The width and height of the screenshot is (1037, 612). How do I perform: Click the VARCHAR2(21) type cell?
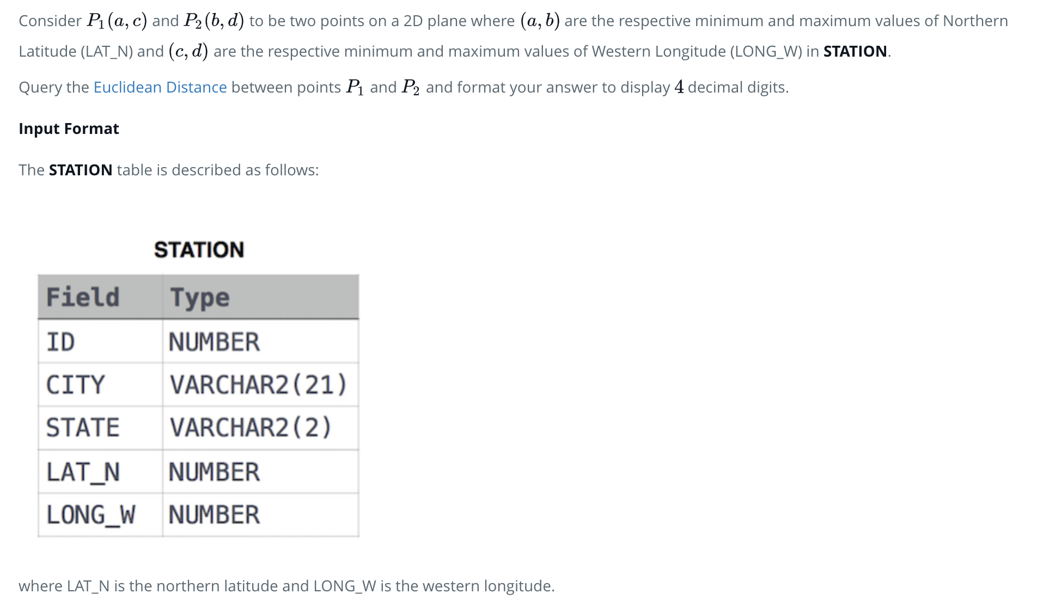260,384
